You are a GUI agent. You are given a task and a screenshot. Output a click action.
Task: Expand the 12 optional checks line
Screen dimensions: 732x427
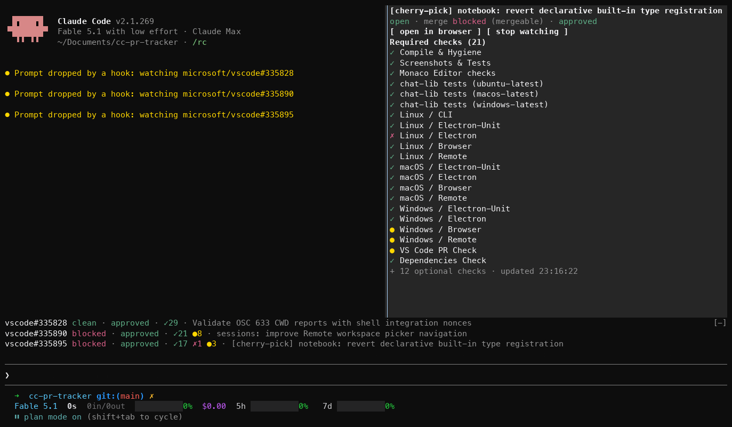[x=484, y=271]
